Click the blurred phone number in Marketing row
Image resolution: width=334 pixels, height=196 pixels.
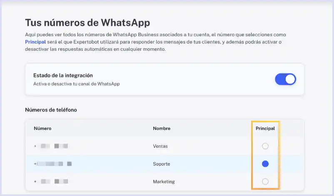pyautogui.click(x=51, y=181)
